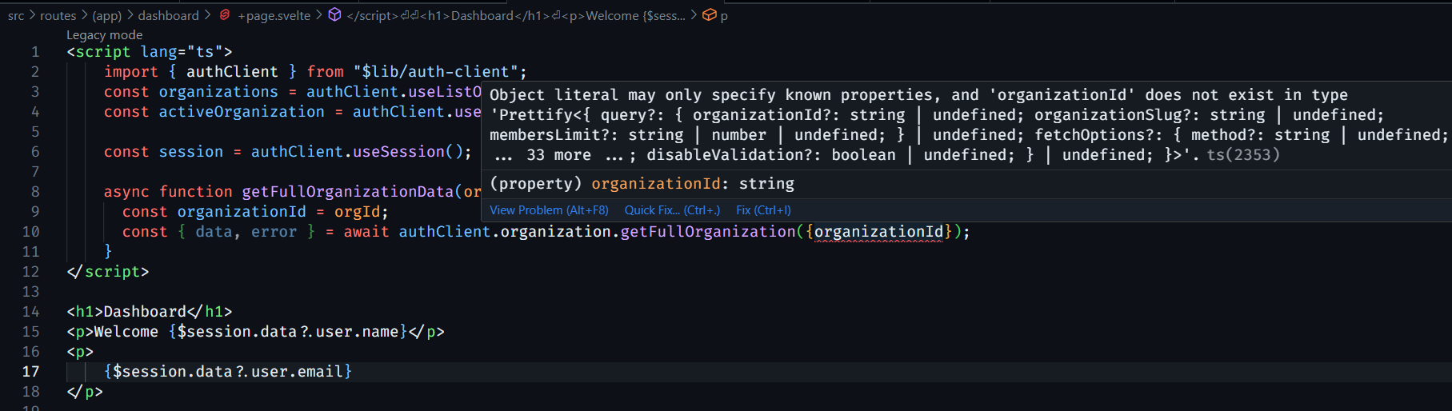Click 'authClient' in the import statement
Viewport: 1452px width, 411px height.
232,72
